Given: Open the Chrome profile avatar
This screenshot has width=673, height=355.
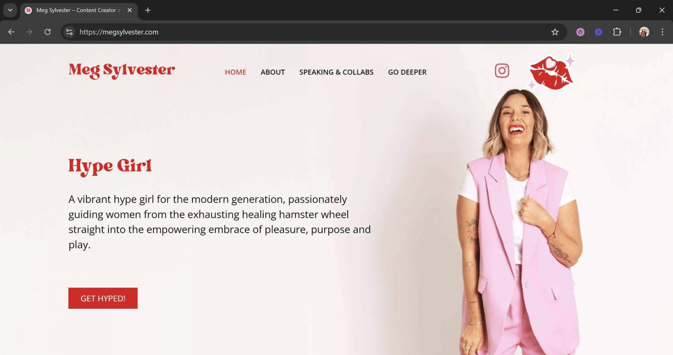Looking at the screenshot, I should [x=644, y=32].
